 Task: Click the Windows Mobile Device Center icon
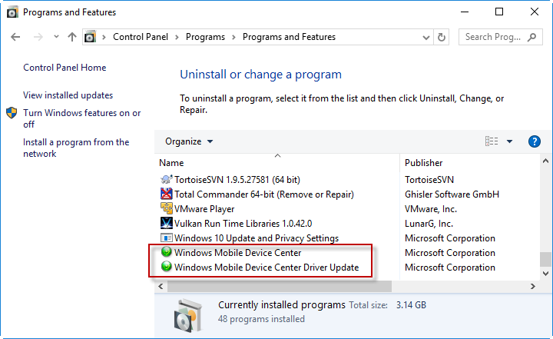166,252
